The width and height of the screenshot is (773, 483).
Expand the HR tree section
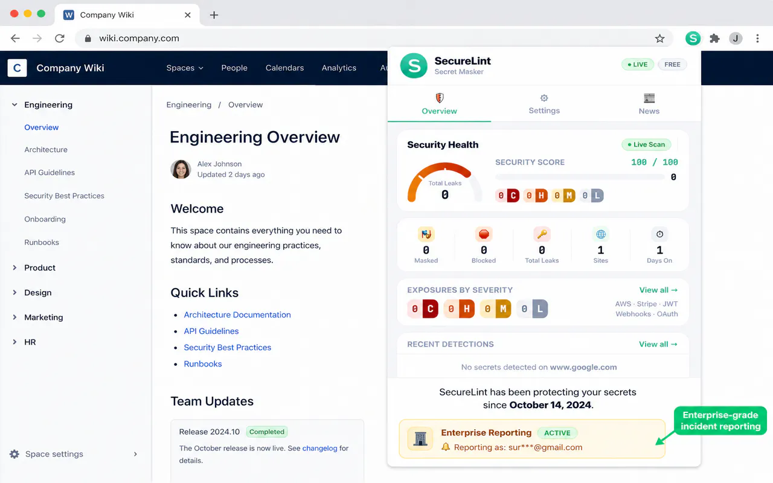(x=14, y=342)
